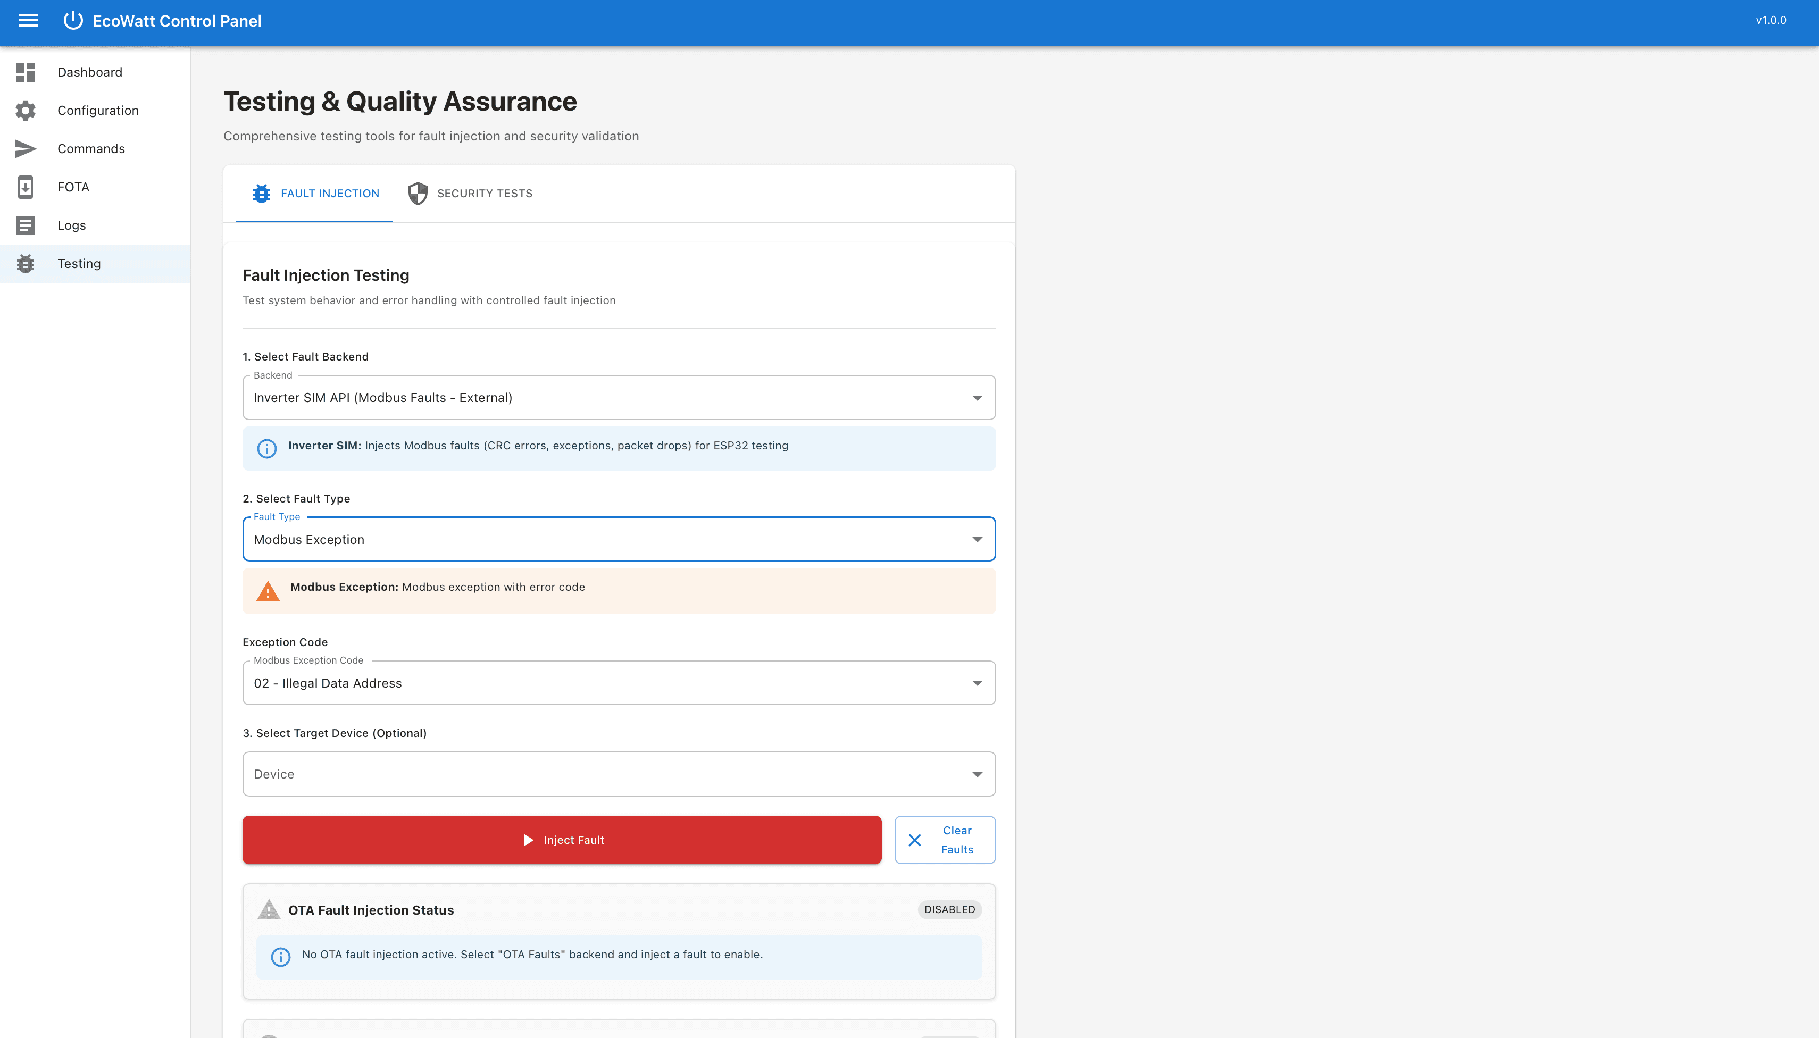This screenshot has width=1819, height=1038.
Task: Open the Modbus Exception Code dropdown
Action: (x=618, y=683)
